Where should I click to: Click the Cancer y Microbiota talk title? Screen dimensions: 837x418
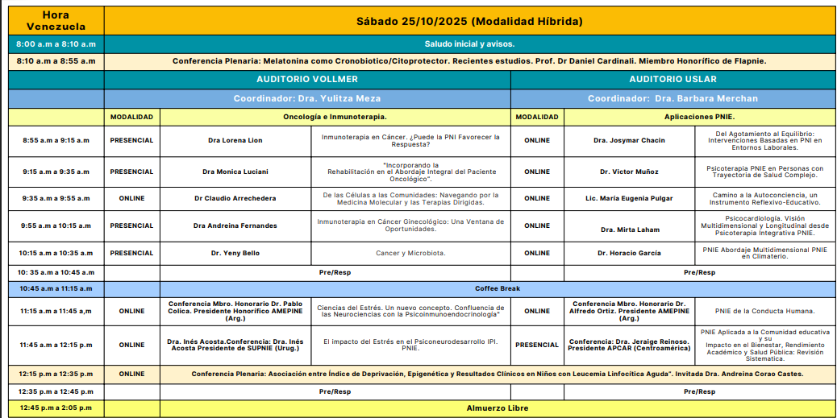click(410, 254)
